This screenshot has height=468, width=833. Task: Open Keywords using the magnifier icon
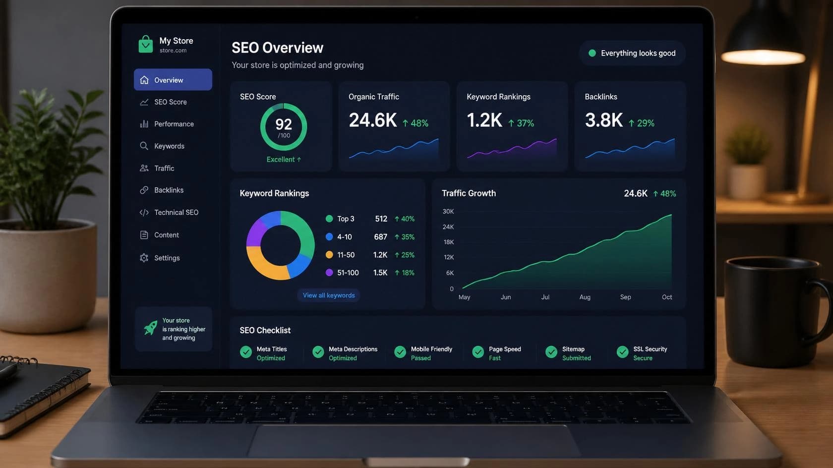[144, 146]
